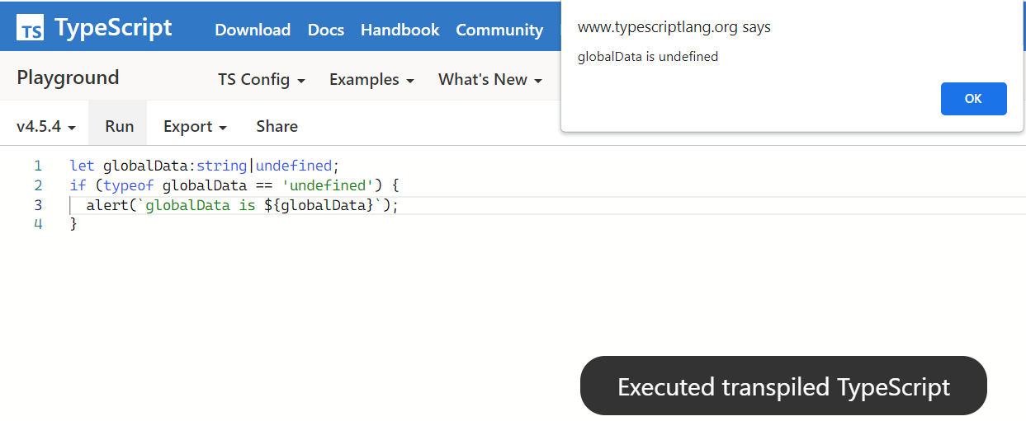Click the 'undefined' string literal in line 2
Screen dimensions: 1026x421
[x=328, y=185]
